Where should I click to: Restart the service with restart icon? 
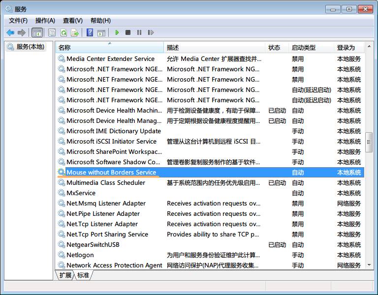[151, 32]
